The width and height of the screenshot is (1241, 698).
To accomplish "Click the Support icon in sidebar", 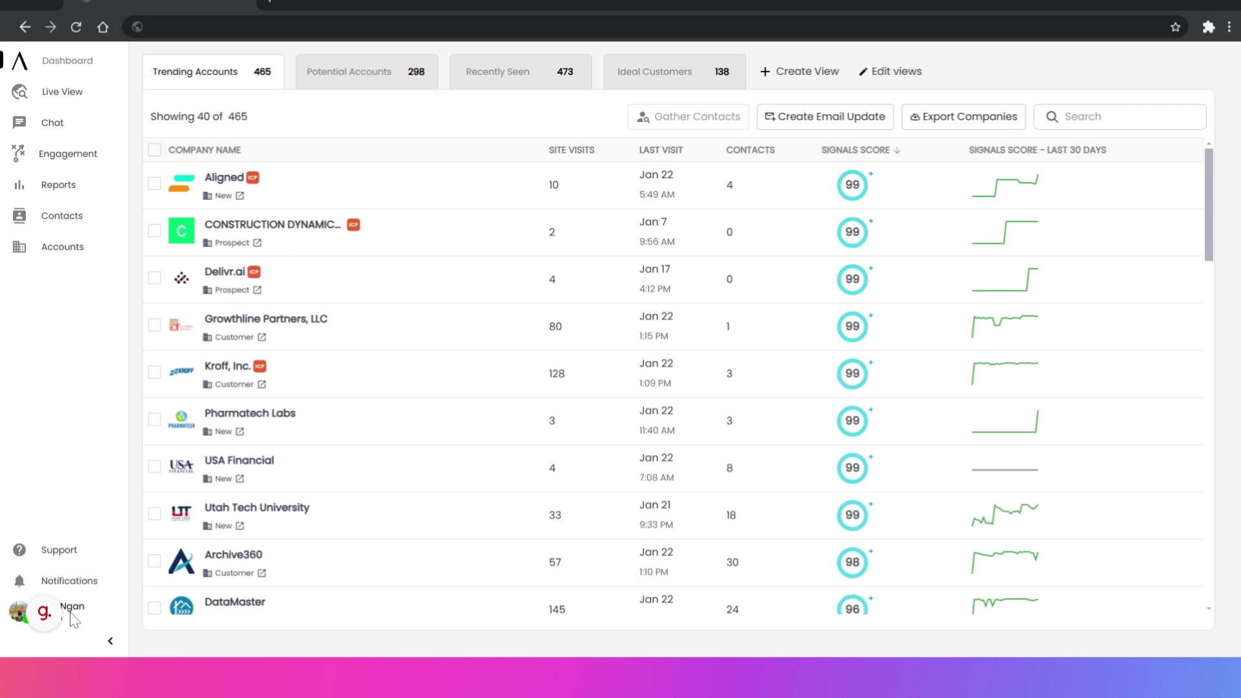I will coord(19,549).
